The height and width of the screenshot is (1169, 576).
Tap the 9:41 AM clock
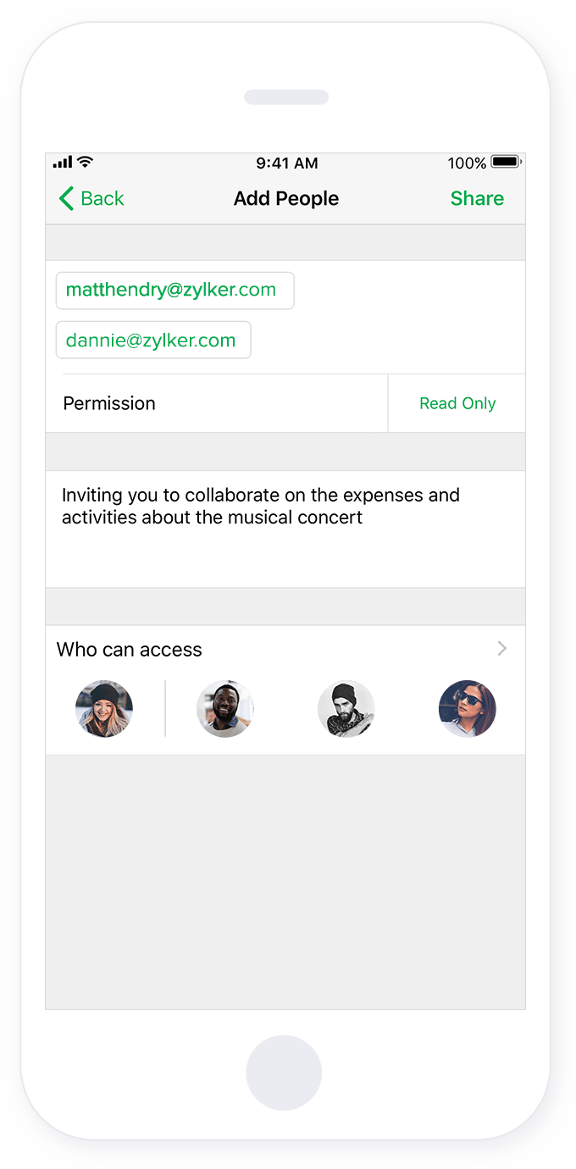286,163
